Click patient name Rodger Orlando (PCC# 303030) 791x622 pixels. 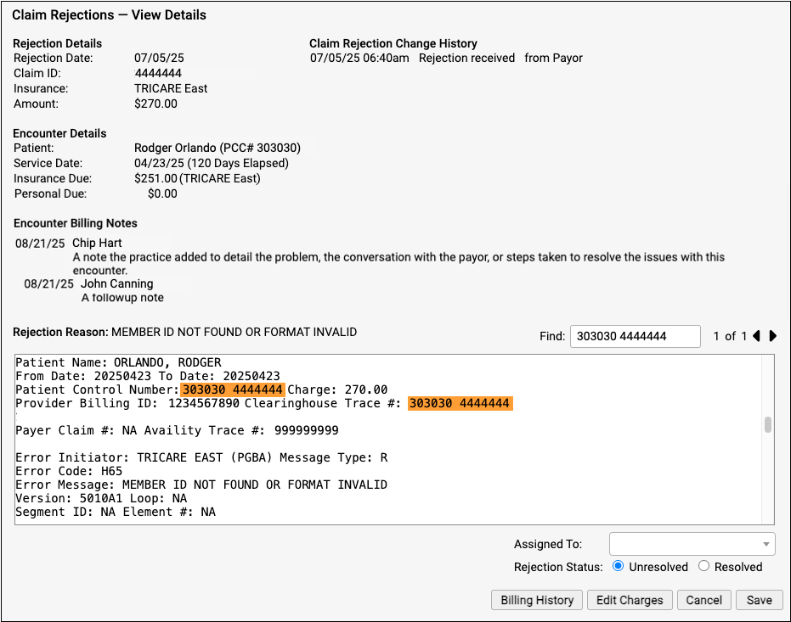tap(218, 148)
